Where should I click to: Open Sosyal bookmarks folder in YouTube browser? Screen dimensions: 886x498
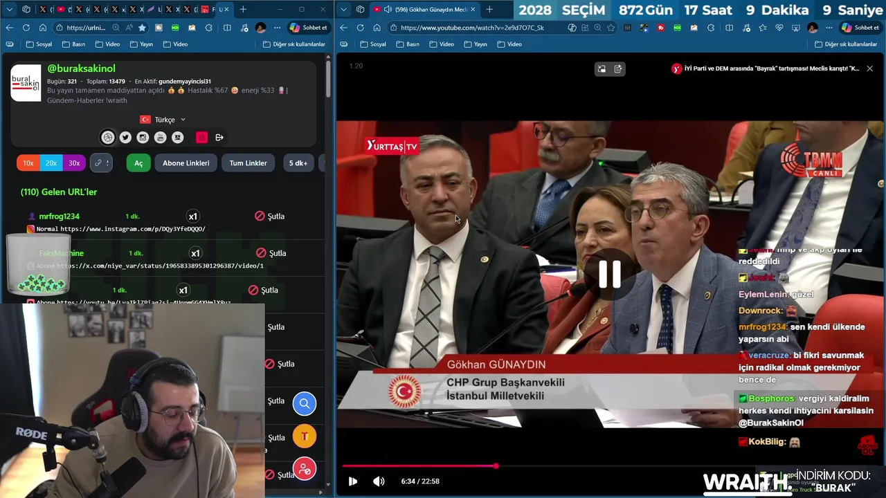372,44
